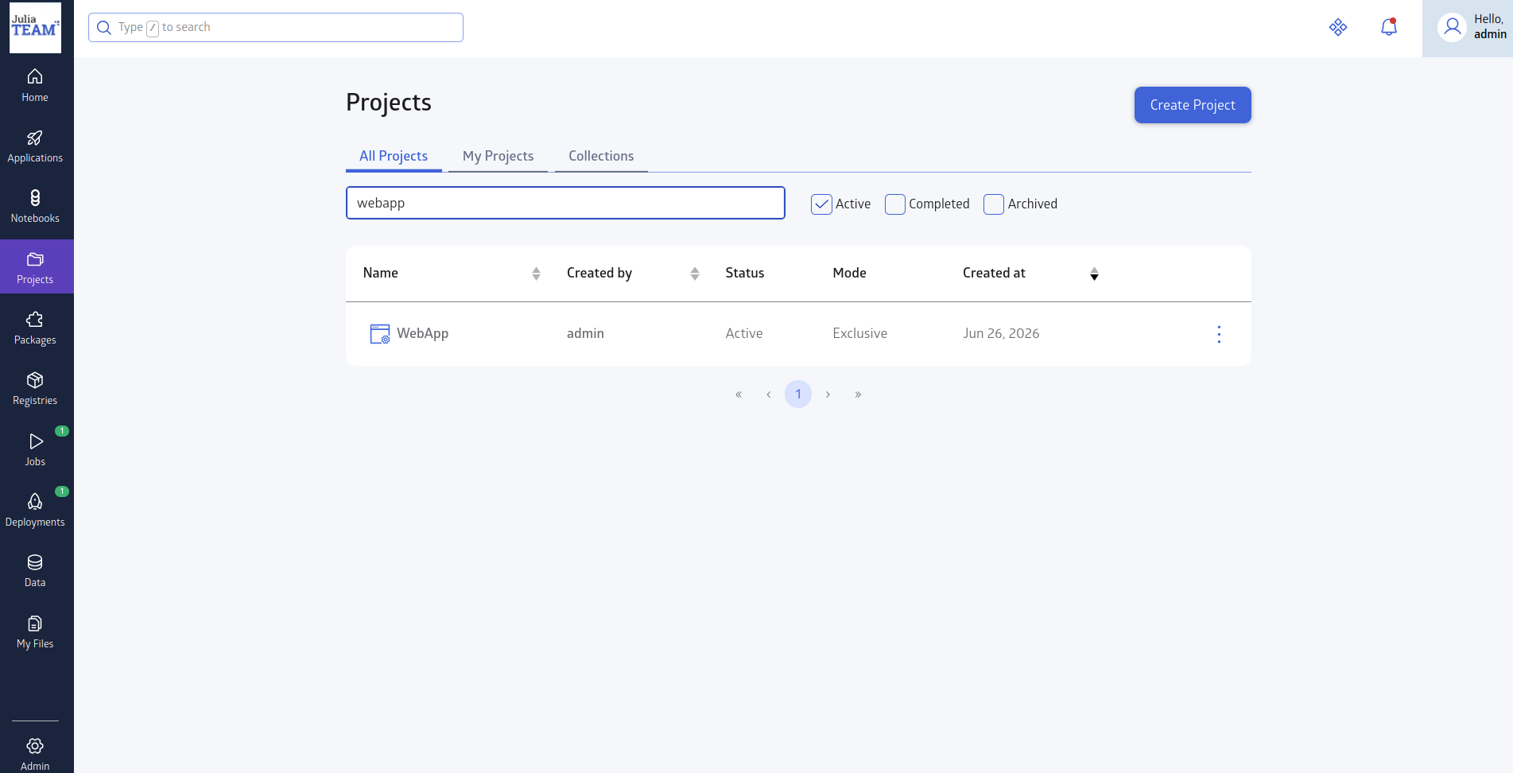This screenshot has width=1513, height=773.
Task: Select page 1 in pagination
Action: pyautogui.click(x=798, y=394)
